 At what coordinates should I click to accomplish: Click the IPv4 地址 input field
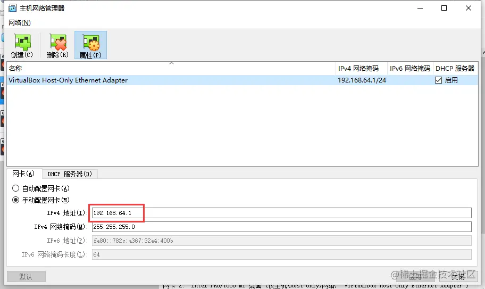[281, 213]
